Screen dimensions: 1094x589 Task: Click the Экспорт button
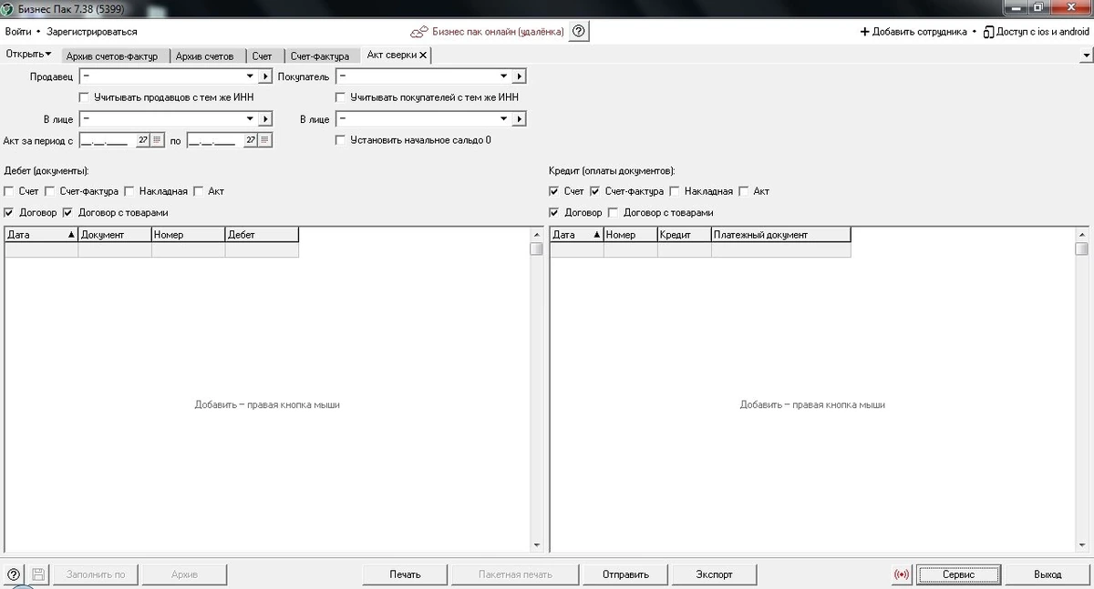(714, 574)
